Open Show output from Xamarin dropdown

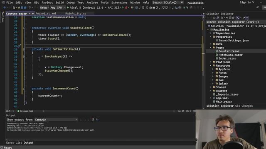coord(56,120)
